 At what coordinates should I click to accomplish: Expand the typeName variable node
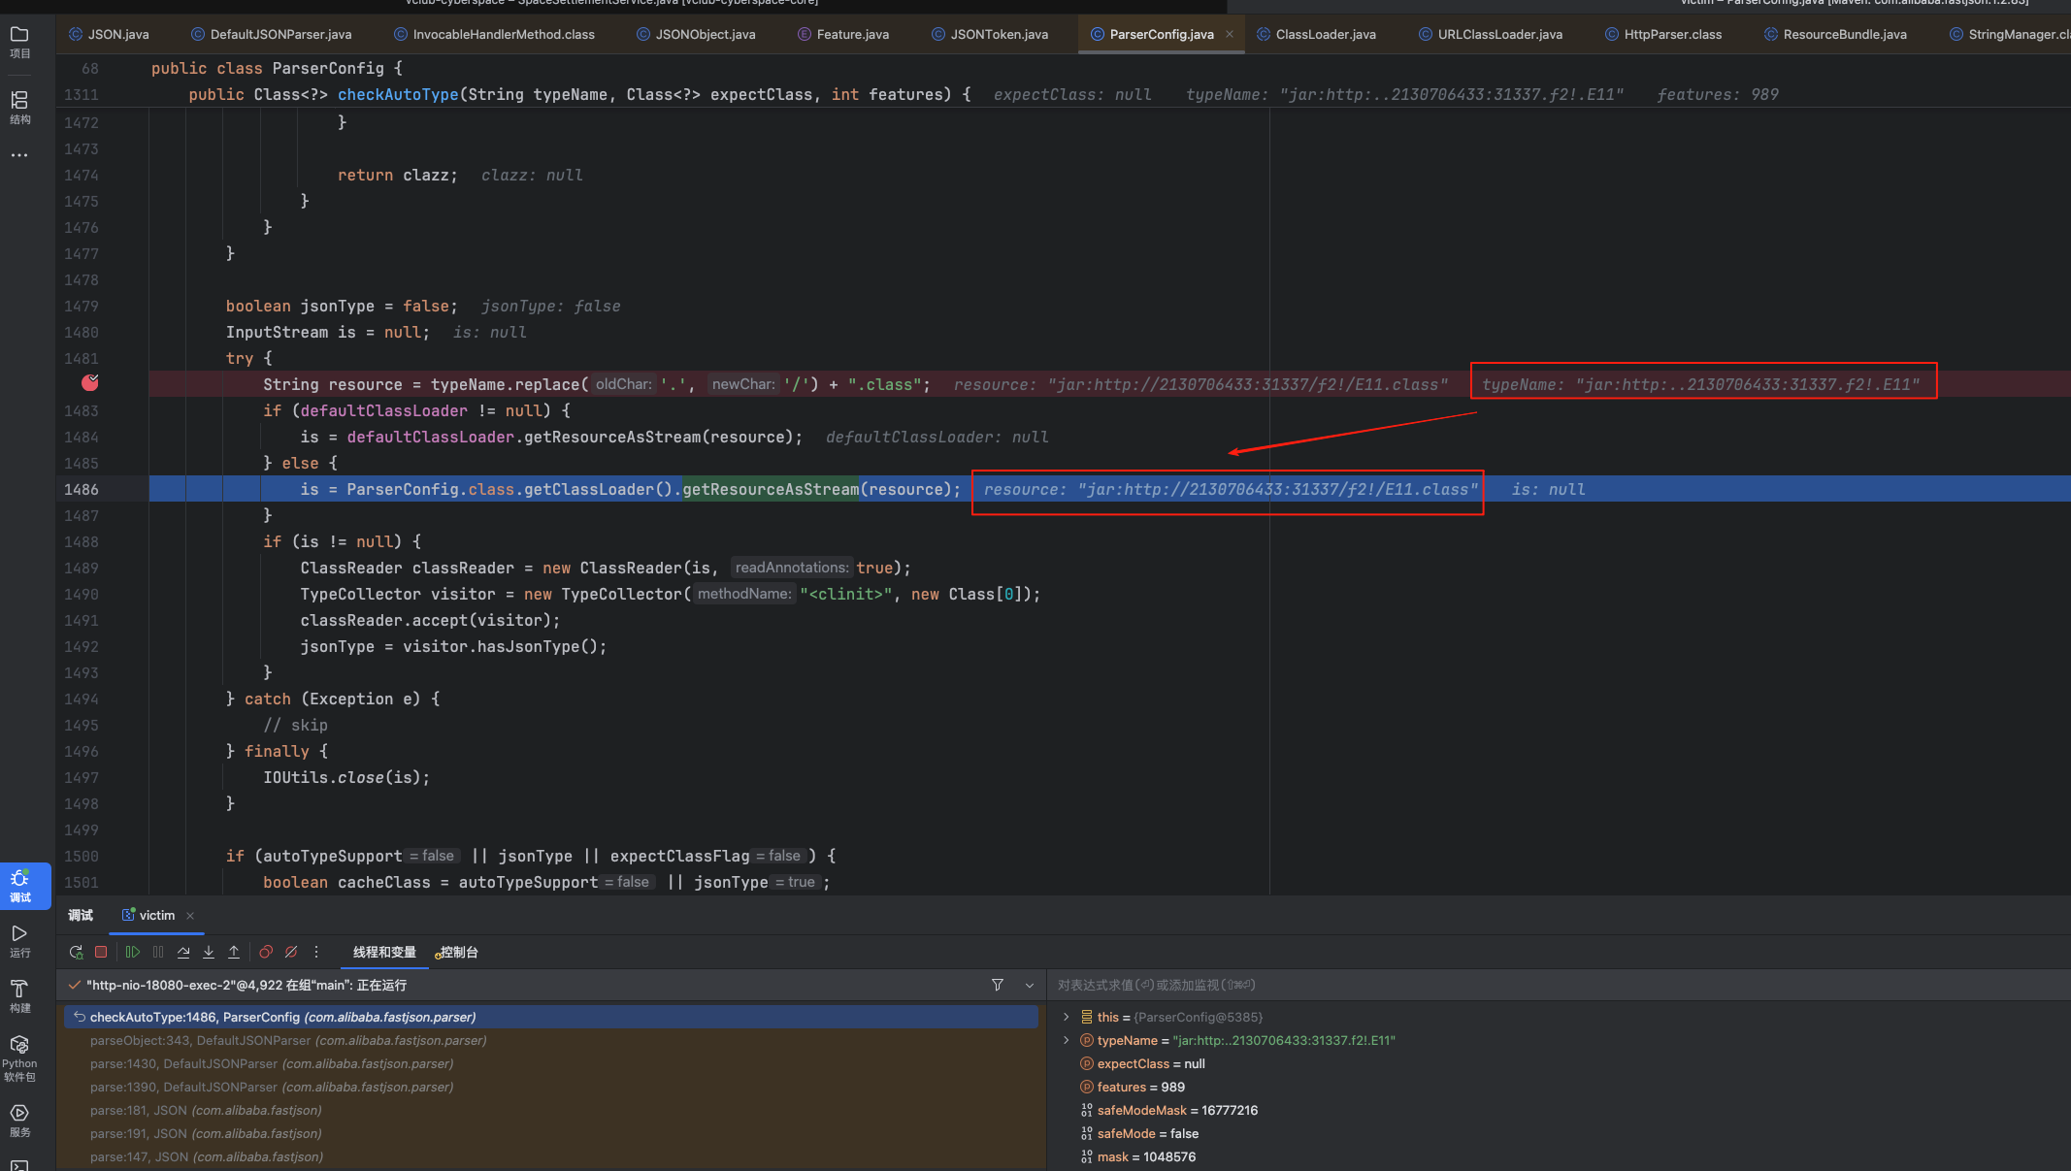(x=1067, y=1040)
